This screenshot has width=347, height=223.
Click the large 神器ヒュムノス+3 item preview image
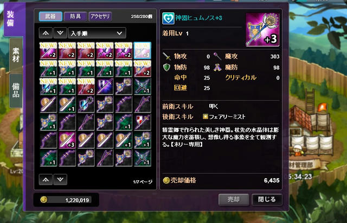262,30
